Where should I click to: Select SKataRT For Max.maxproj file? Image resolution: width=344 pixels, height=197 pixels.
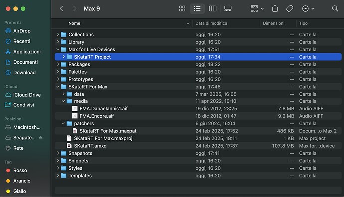pos(198,138)
